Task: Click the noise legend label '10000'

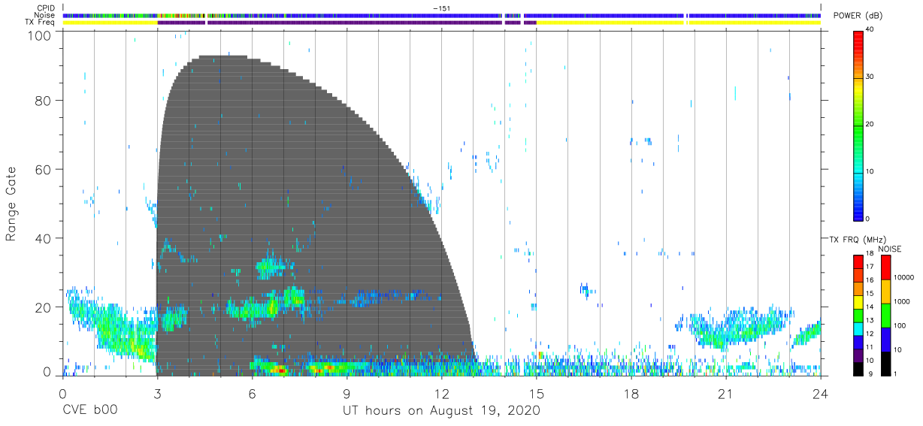Action: [x=904, y=277]
